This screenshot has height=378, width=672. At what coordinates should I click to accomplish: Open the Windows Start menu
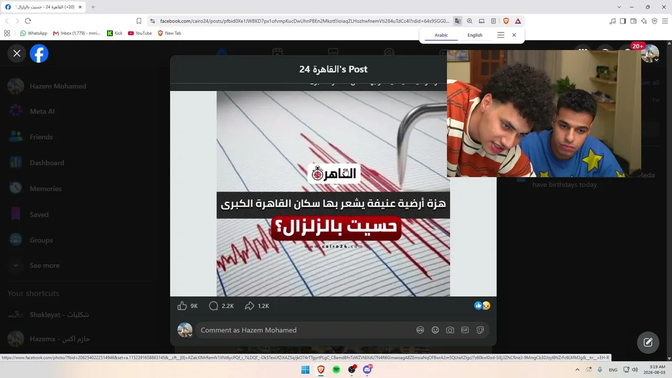coord(305,370)
